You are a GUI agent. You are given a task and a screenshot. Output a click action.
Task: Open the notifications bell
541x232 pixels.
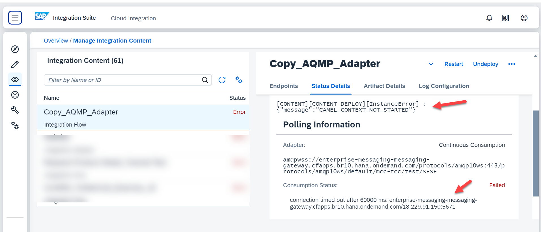tap(489, 18)
